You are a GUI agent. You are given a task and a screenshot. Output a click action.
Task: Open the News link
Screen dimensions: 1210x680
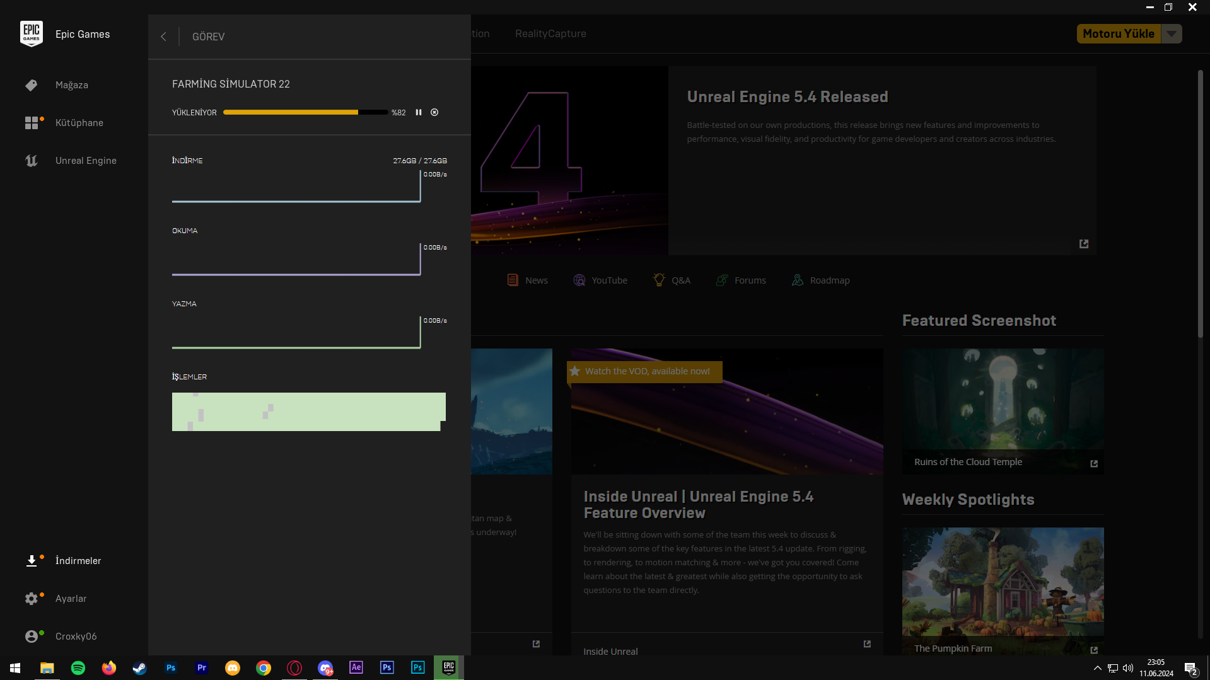coord(528,280)
